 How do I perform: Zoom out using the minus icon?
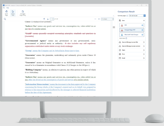[95, 19]
